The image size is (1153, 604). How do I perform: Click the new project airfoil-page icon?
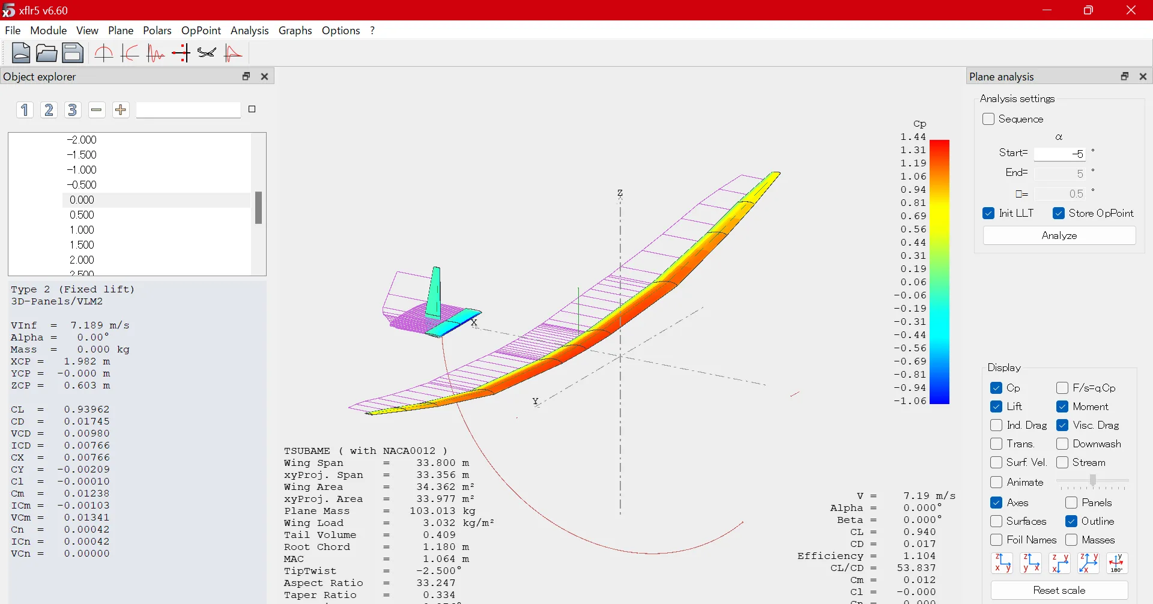(21, 53)
